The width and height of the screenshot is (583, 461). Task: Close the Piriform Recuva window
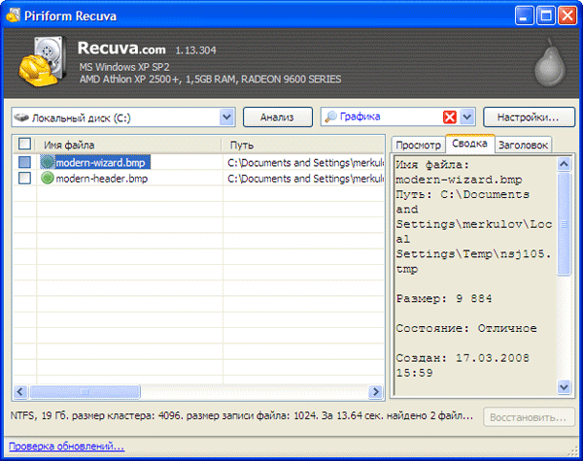[567, 16]
